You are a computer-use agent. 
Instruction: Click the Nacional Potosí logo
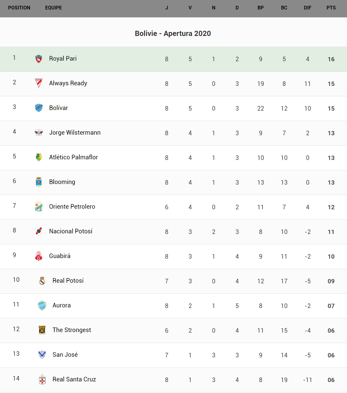tap(39, 231)
